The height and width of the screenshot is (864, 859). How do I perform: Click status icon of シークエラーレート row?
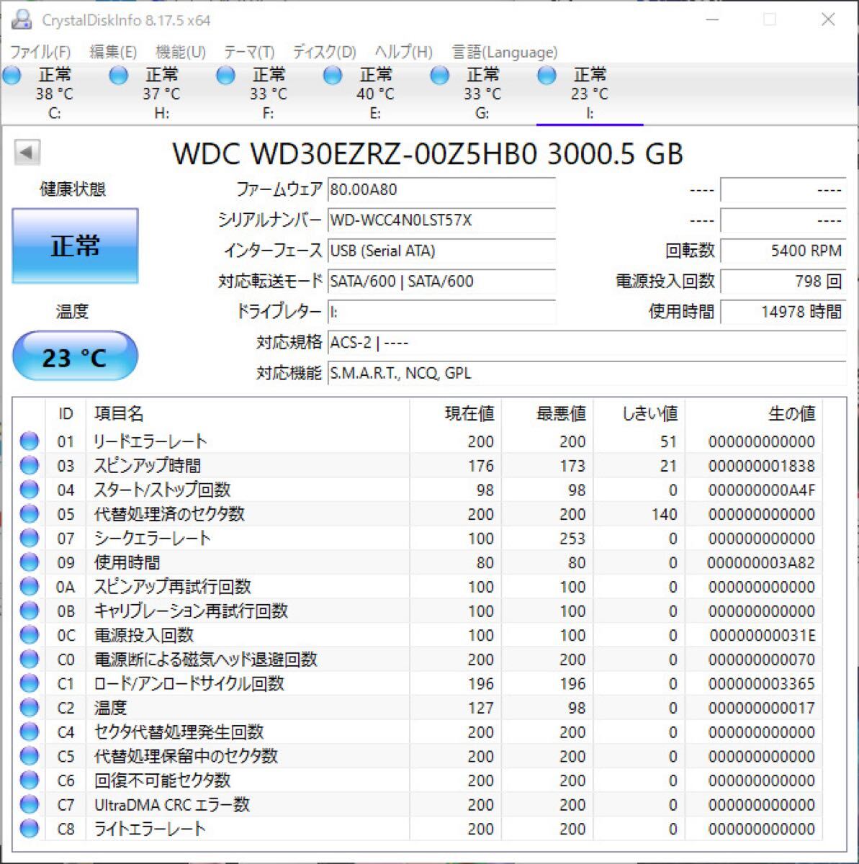30,539
